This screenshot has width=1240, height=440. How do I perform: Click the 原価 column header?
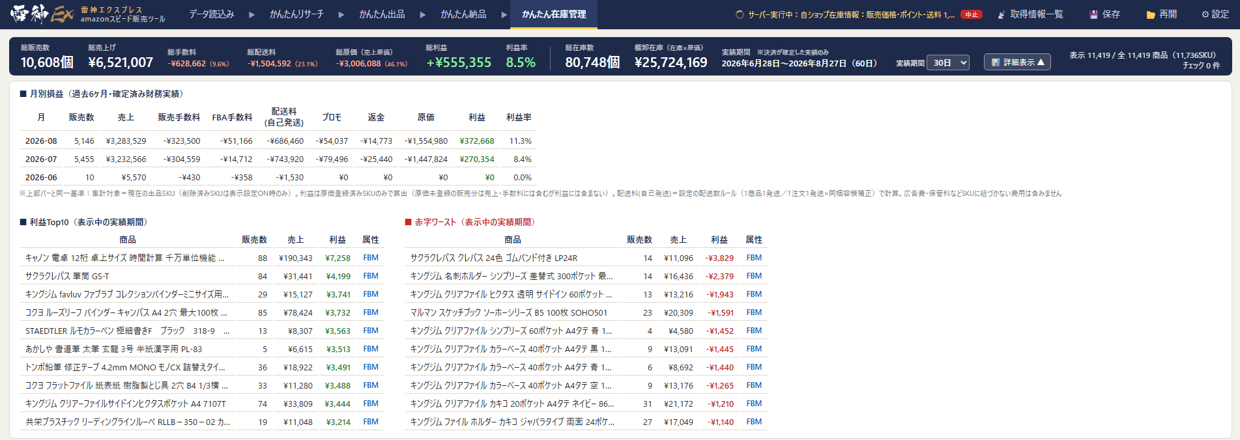tap(426, 117)
